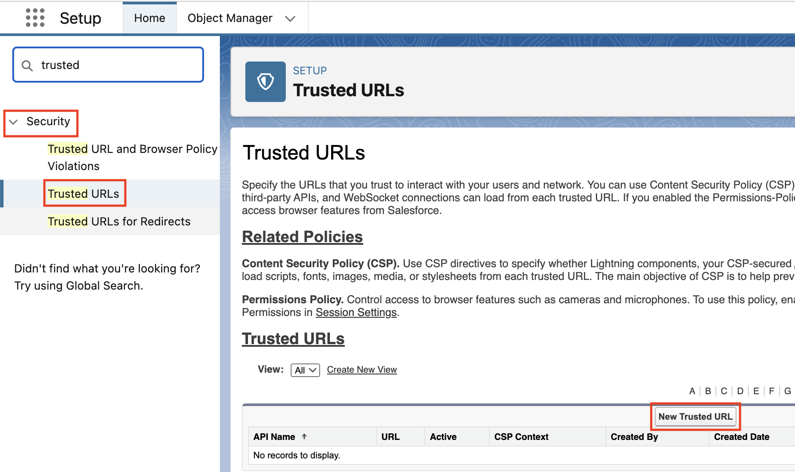Click the Quick Find search field
Image resolution: width=795 pixels, height=472 pixels.
click(108, 65)
